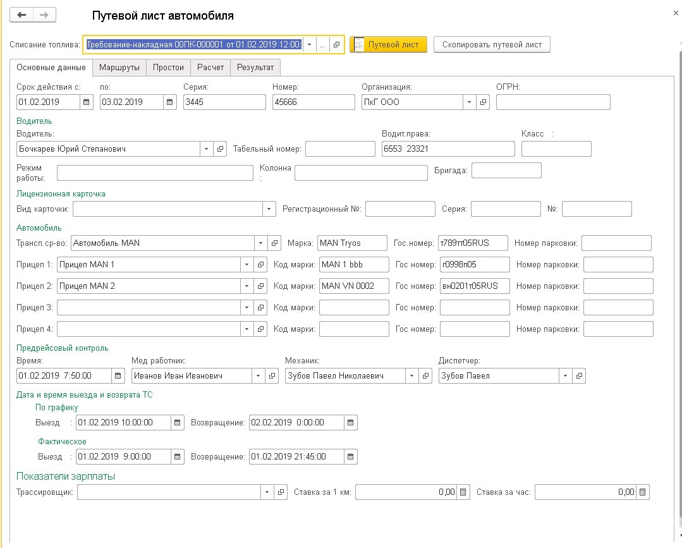Viewport: 682px width, 548px height.
Task: Expand the Мед работник dropdown
Action: [x=259, y=376]
